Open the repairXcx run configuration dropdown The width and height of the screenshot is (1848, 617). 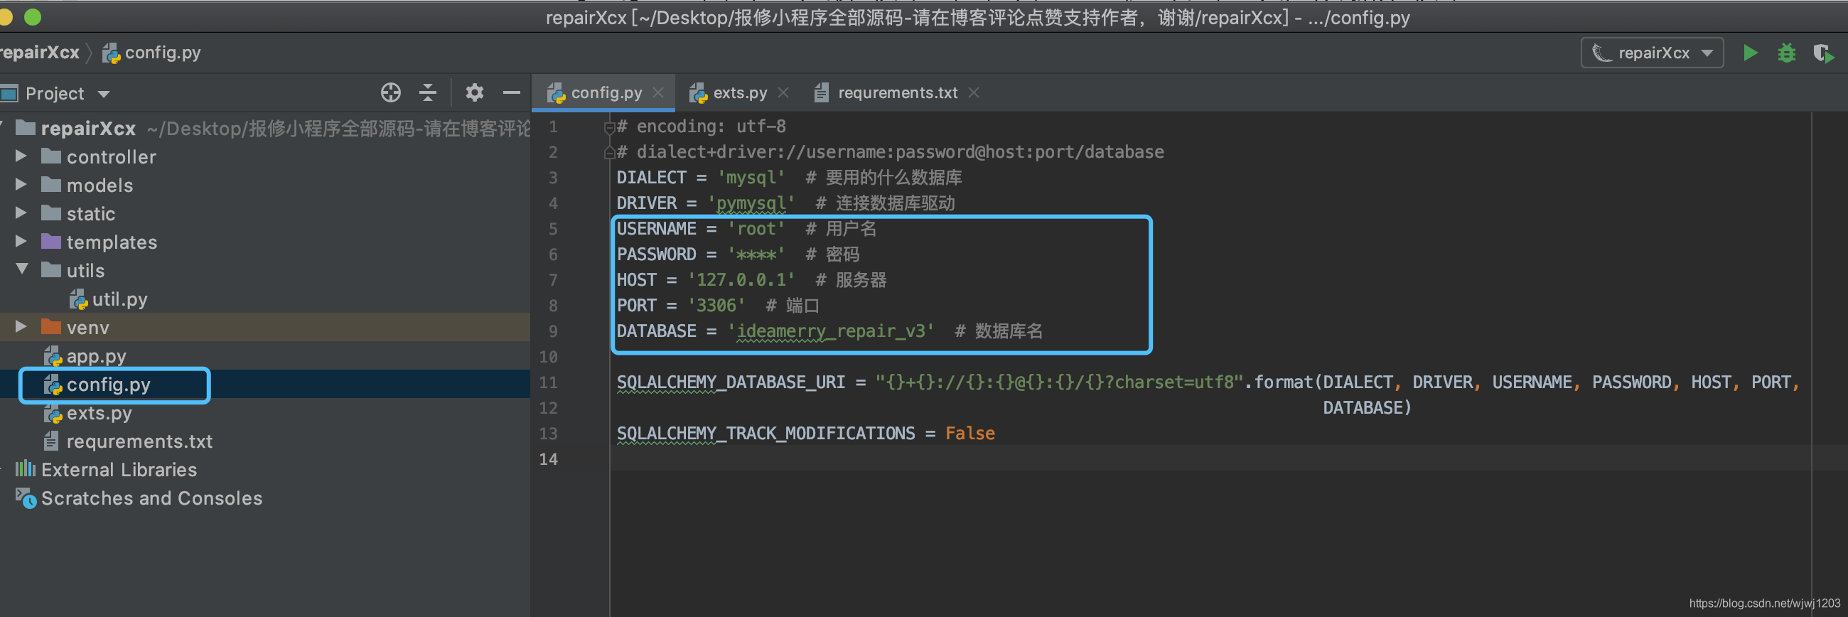[x=1652, y=53]
